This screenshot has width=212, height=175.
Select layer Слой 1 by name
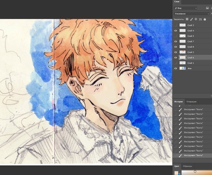(x=190, y=63)
